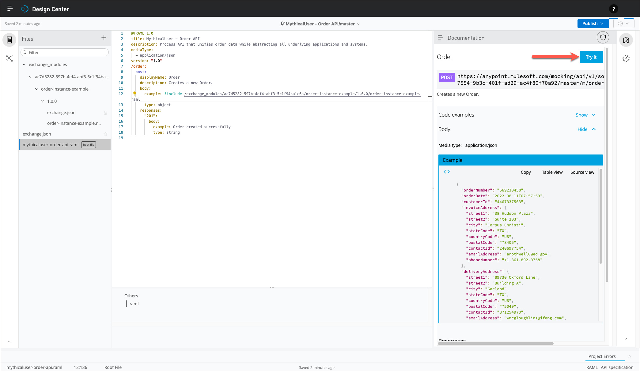Open nested exchange.json under 1.0.0
640x372 pixels.
point(61,113)
